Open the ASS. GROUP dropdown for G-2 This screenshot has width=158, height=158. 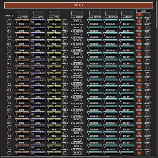(x=77, y=67)
